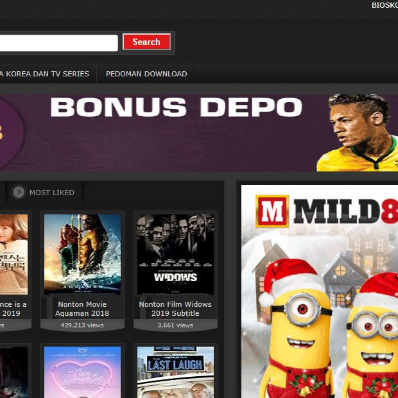Open the Korea dan TV Series menu
This screenshot has width=398, height=398.
point(45,74)
